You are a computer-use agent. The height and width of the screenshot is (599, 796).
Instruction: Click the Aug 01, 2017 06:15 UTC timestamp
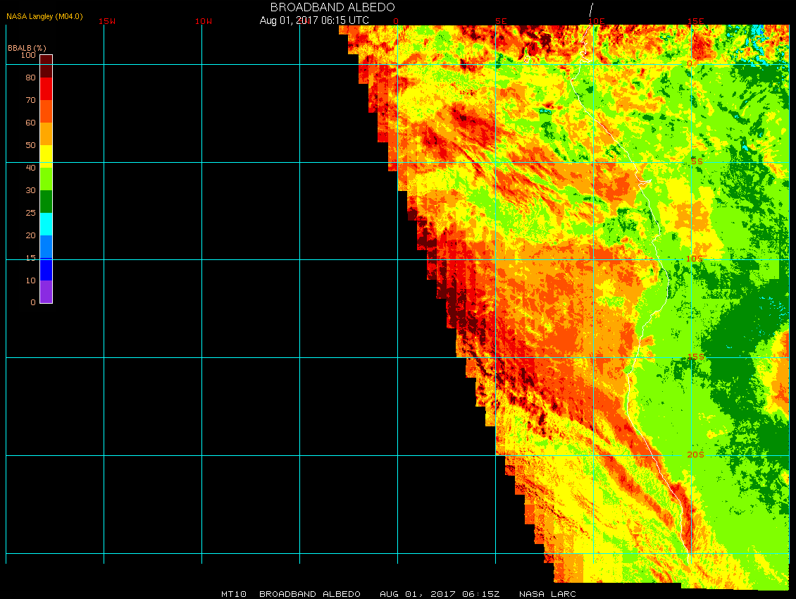pos(314,20)
